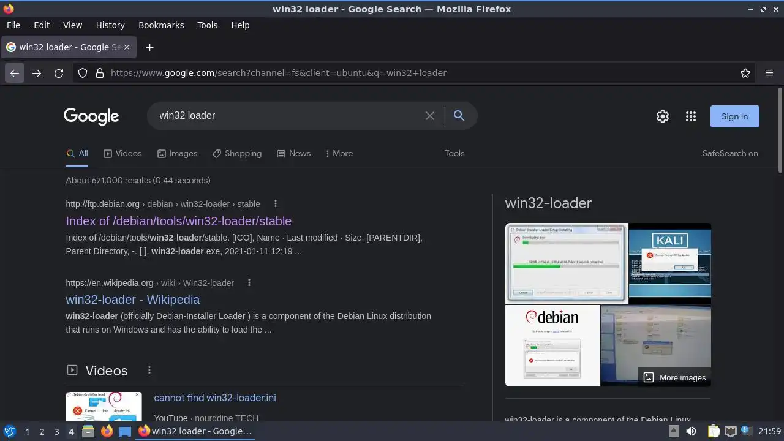
Task: Focus the Google search input field
Action: tap(288, 116)
